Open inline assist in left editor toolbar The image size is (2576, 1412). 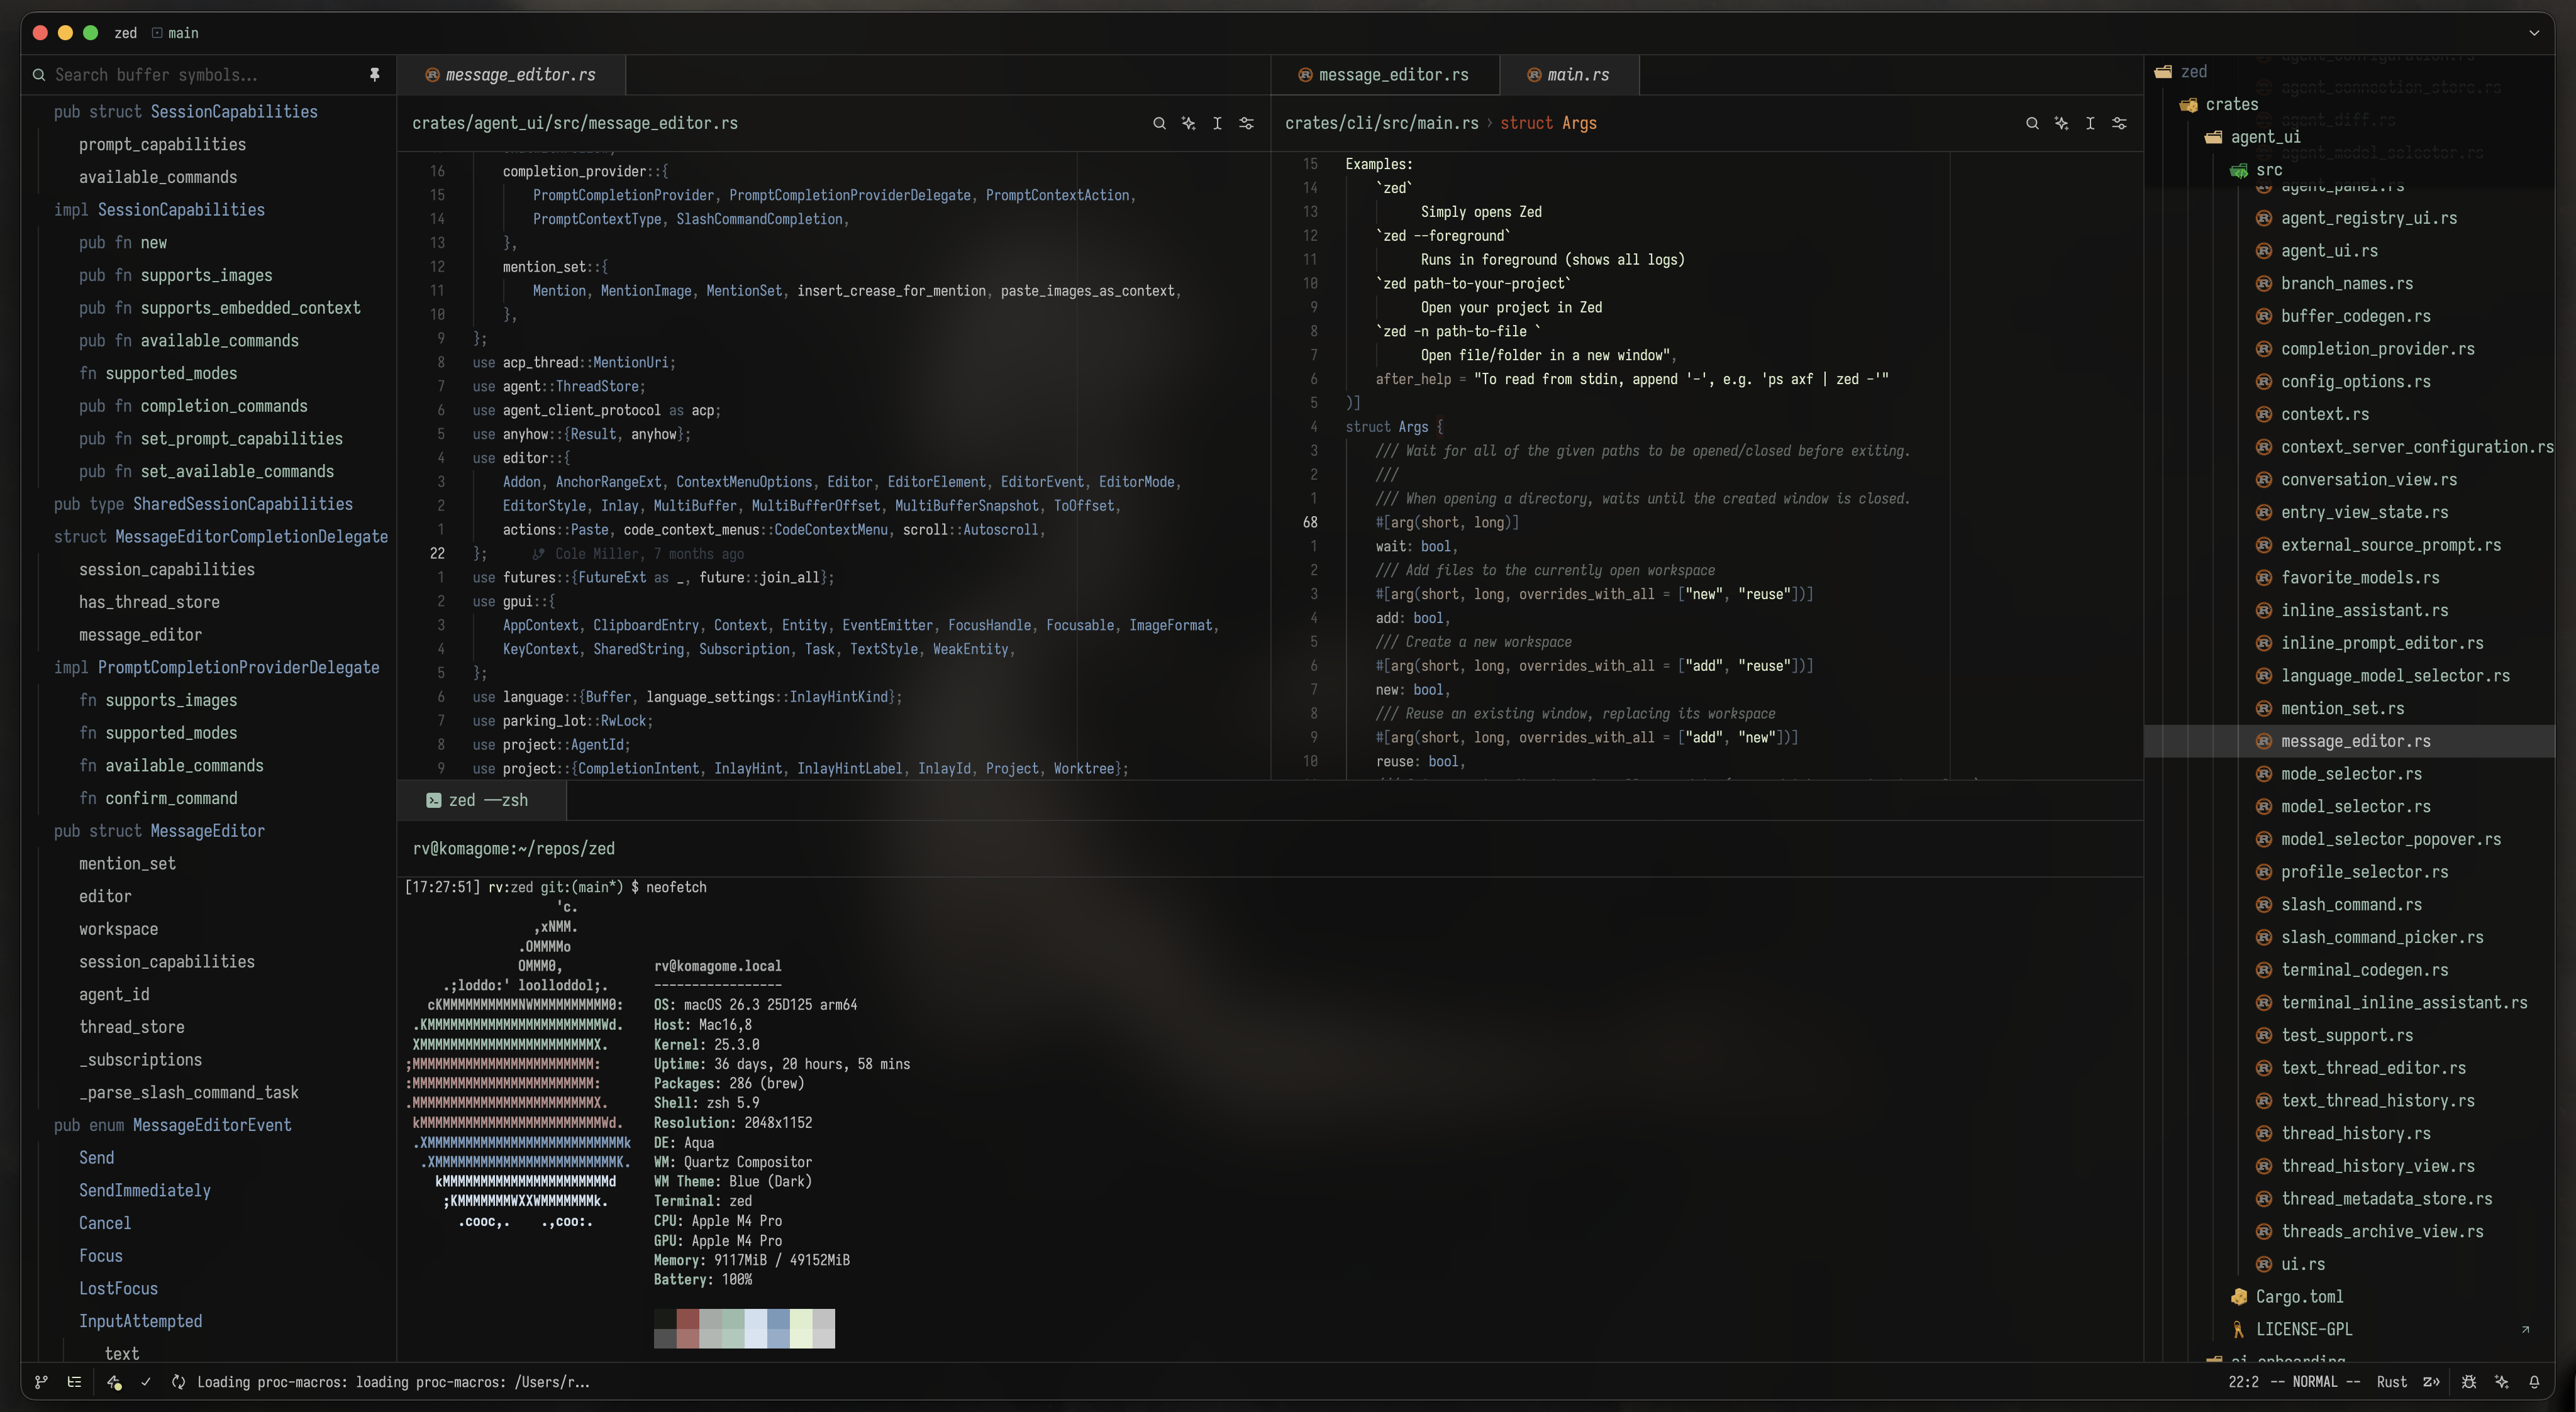click(x=1188, y=123)
